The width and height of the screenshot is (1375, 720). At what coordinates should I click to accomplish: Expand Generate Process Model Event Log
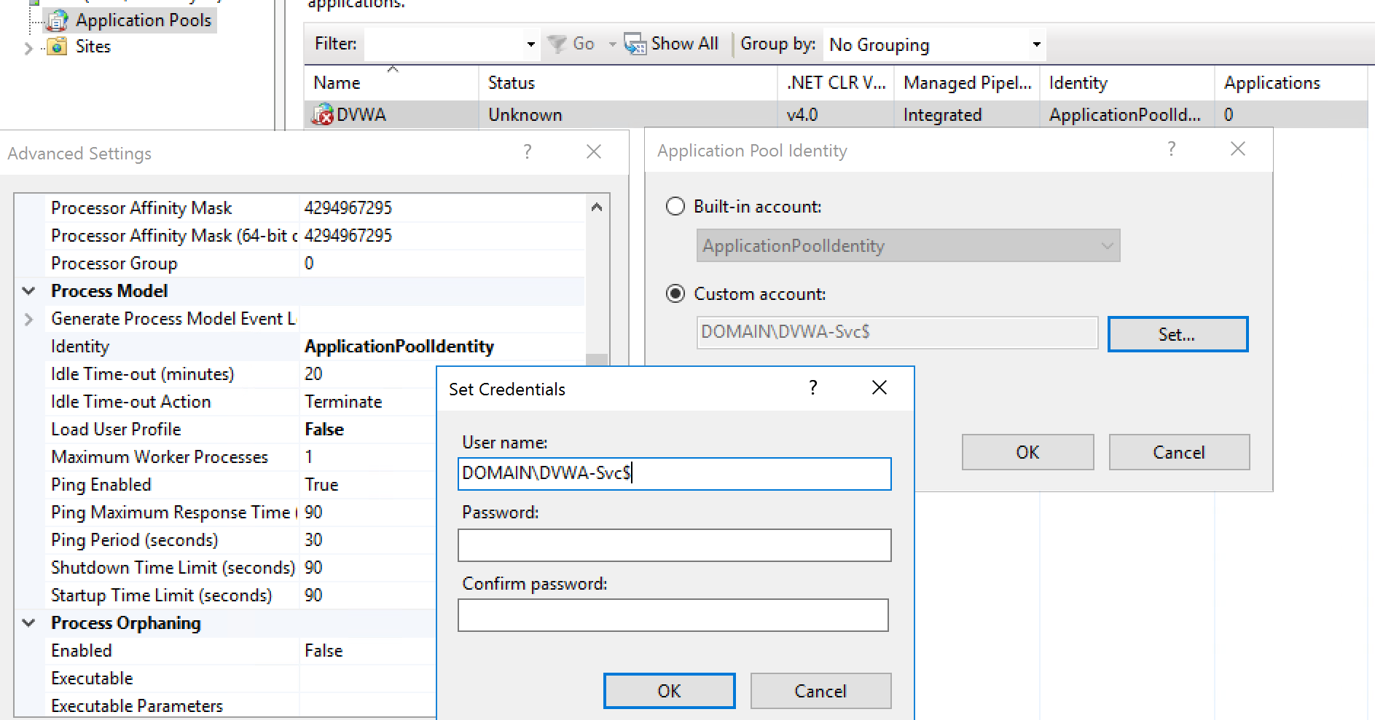point(28,319)
